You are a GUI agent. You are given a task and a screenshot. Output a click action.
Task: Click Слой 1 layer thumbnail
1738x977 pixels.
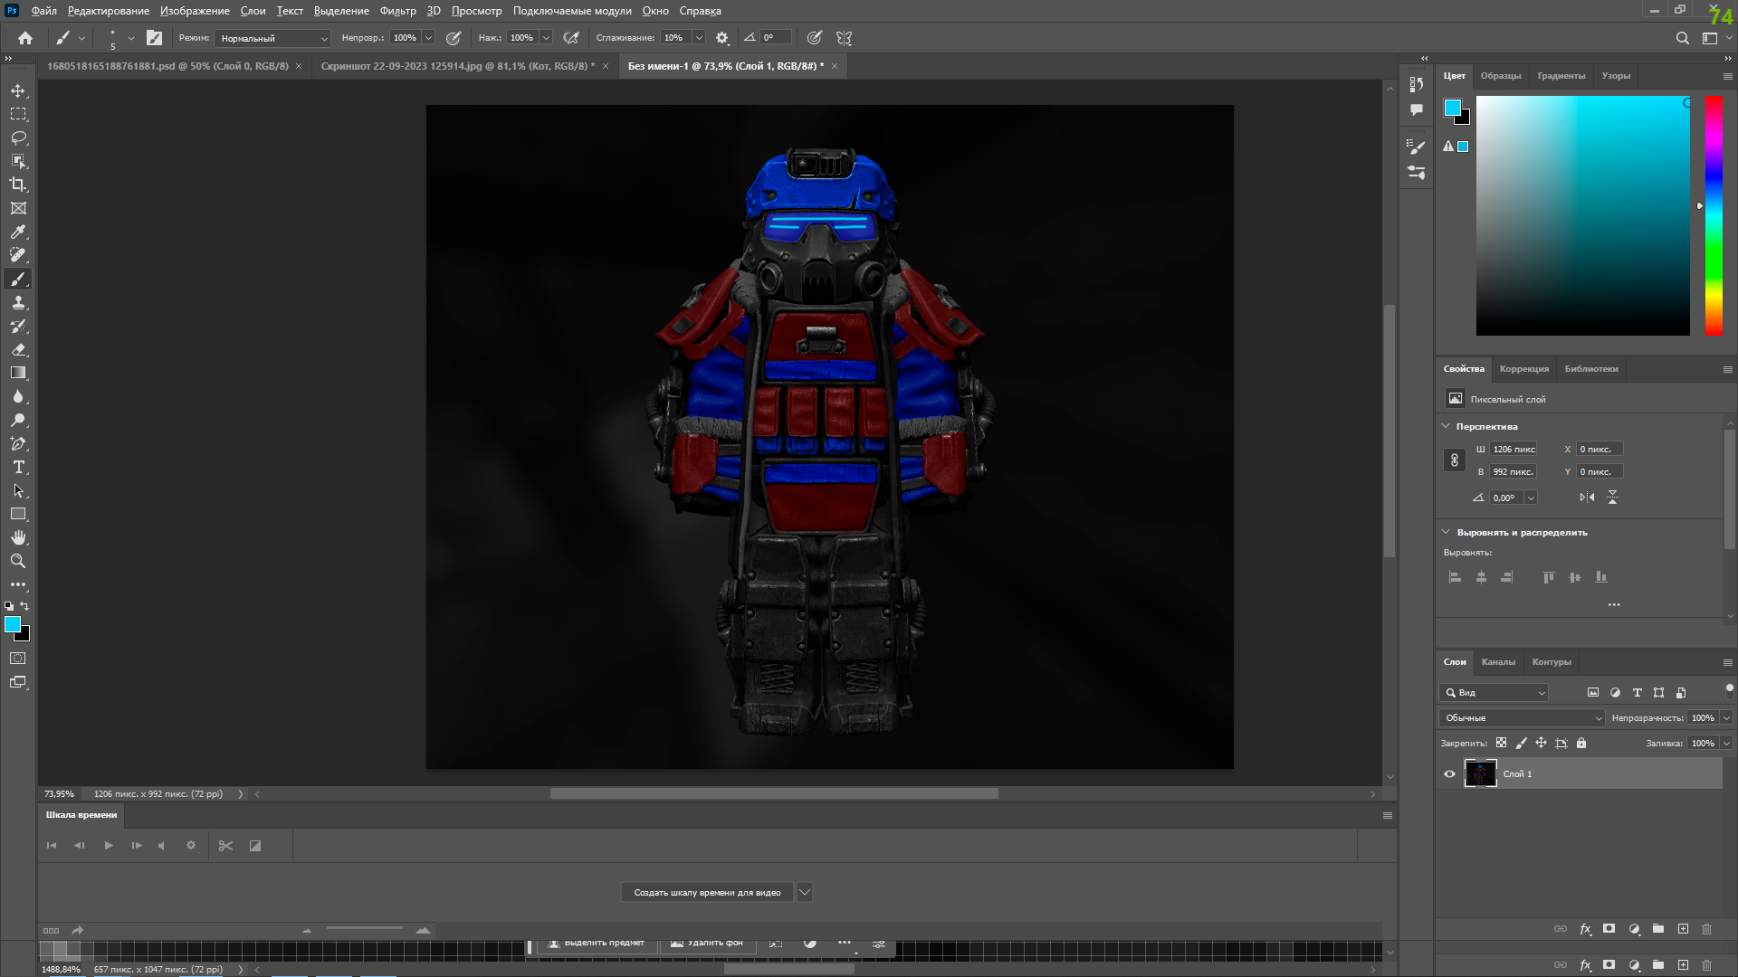coord(1481,774)
